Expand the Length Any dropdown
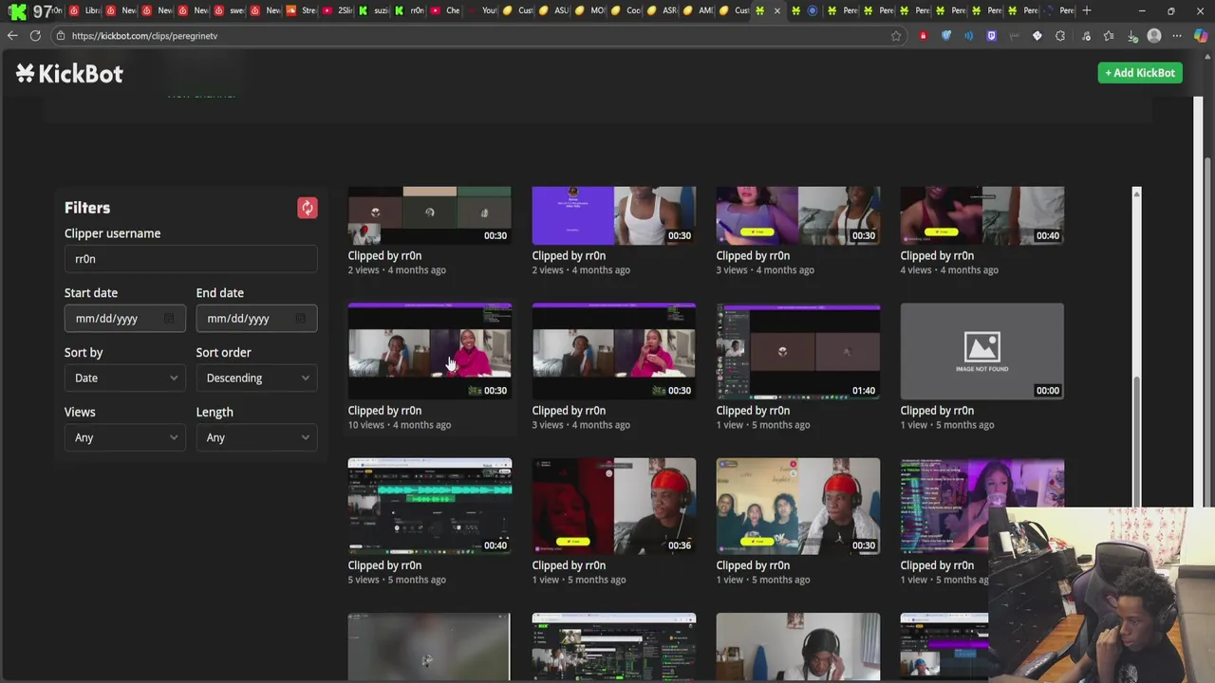Image resolution: width=1215 pixels, height=683 pixels. pyautogui.click(x=256, y=438)
